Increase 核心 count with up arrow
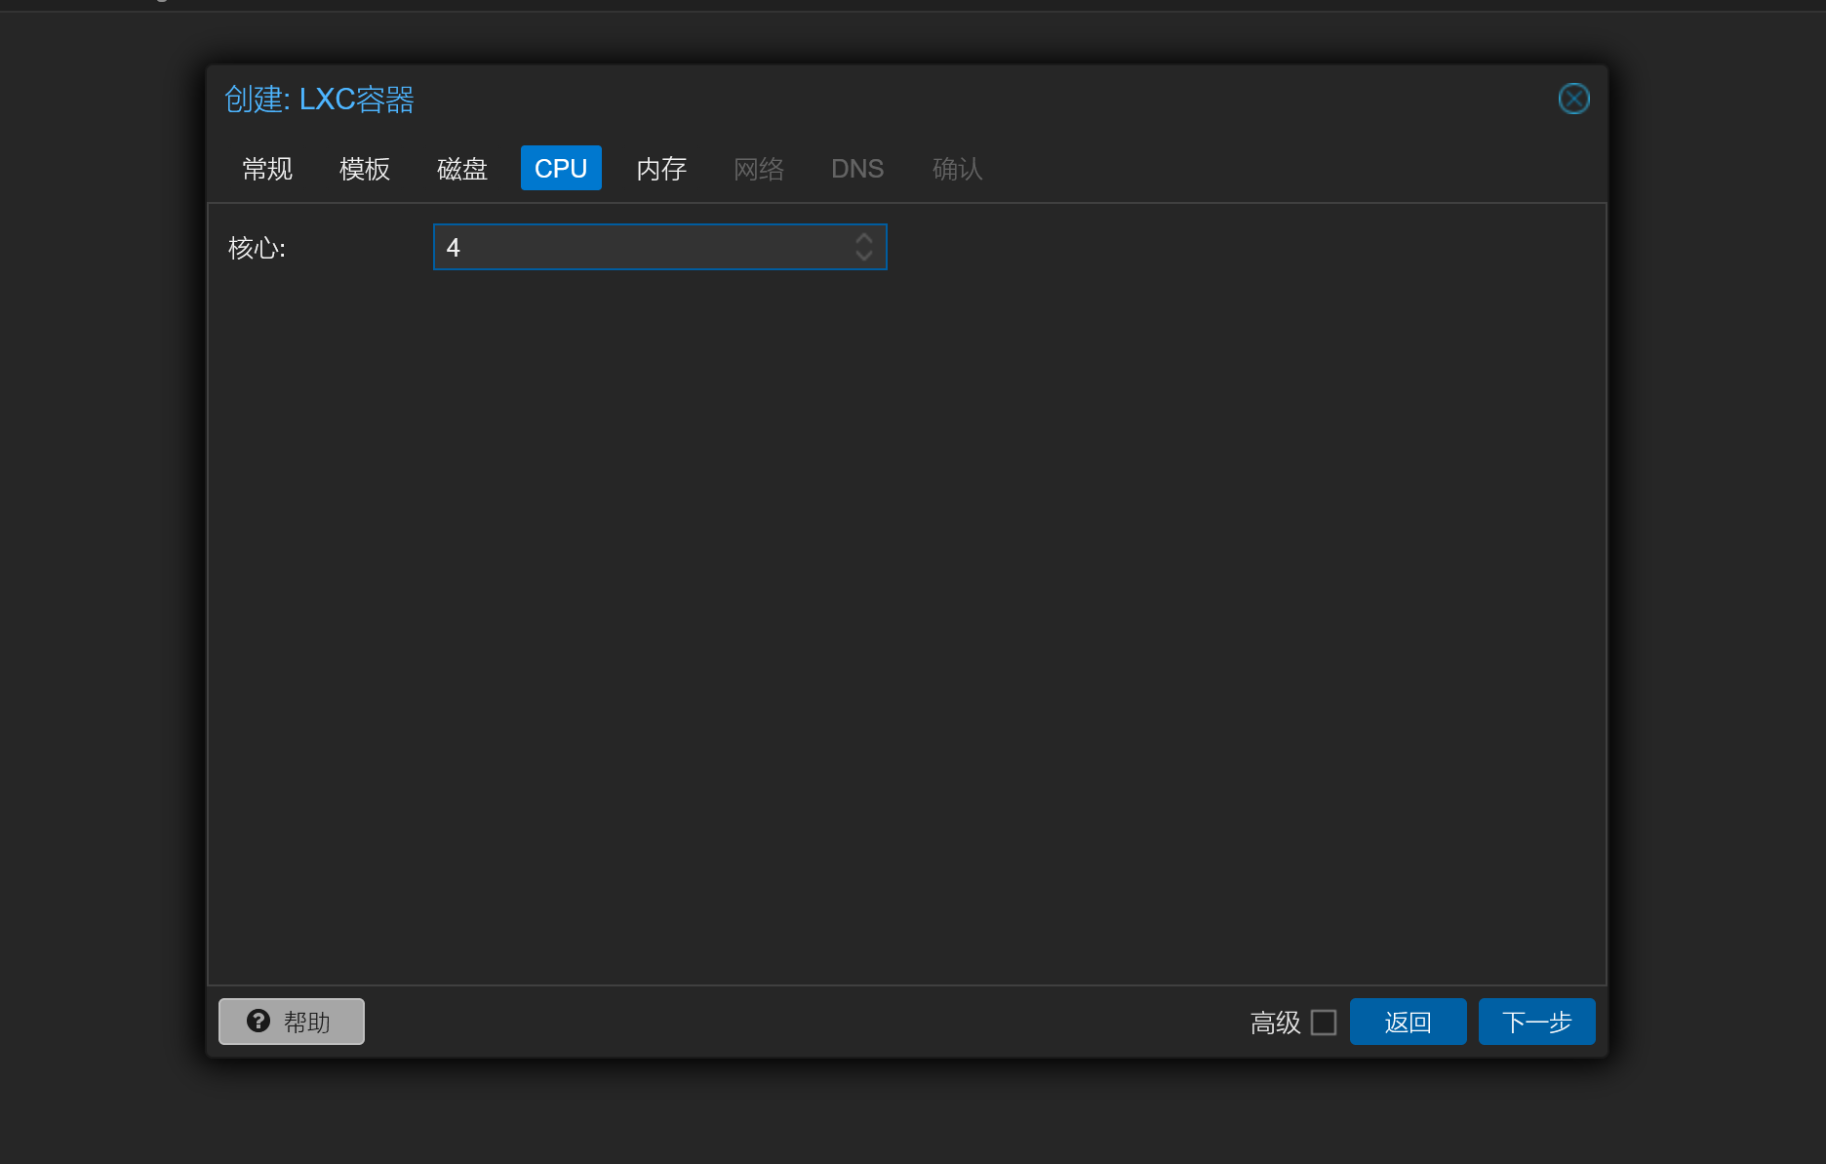1826x1164 pixels. pos(864,238)
